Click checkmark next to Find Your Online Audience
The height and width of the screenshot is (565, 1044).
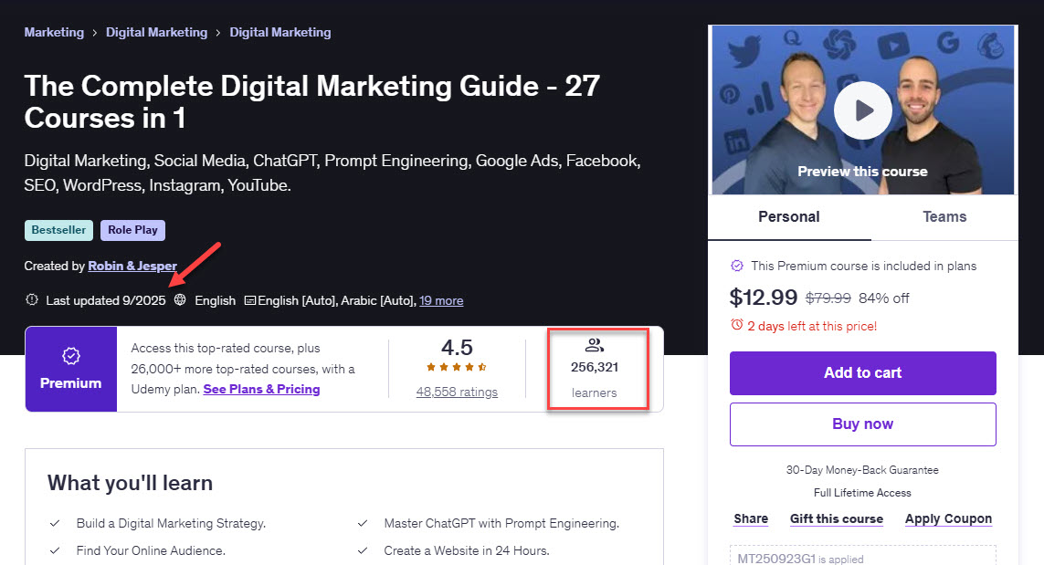[56, 550]
